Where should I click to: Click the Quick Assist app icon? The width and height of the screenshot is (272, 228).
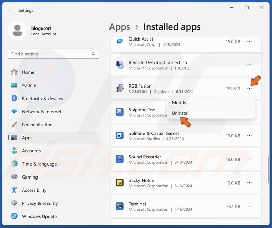coord(119,42)
